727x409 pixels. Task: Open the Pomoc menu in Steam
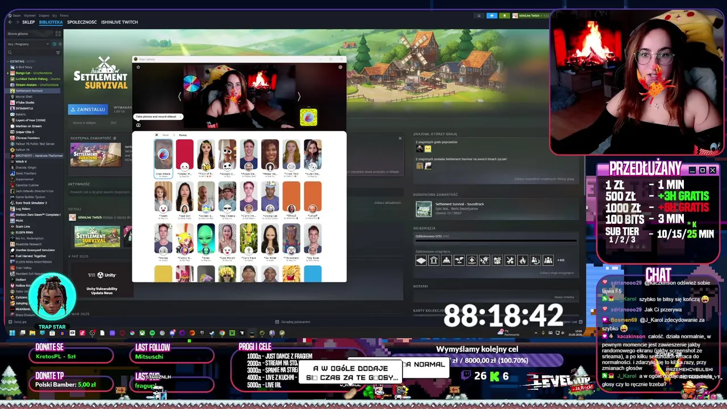coord(64,15)
